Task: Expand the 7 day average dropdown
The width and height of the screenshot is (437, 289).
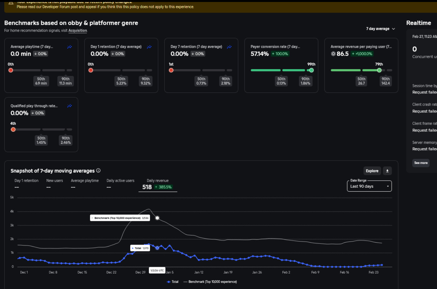Action: 380,29
